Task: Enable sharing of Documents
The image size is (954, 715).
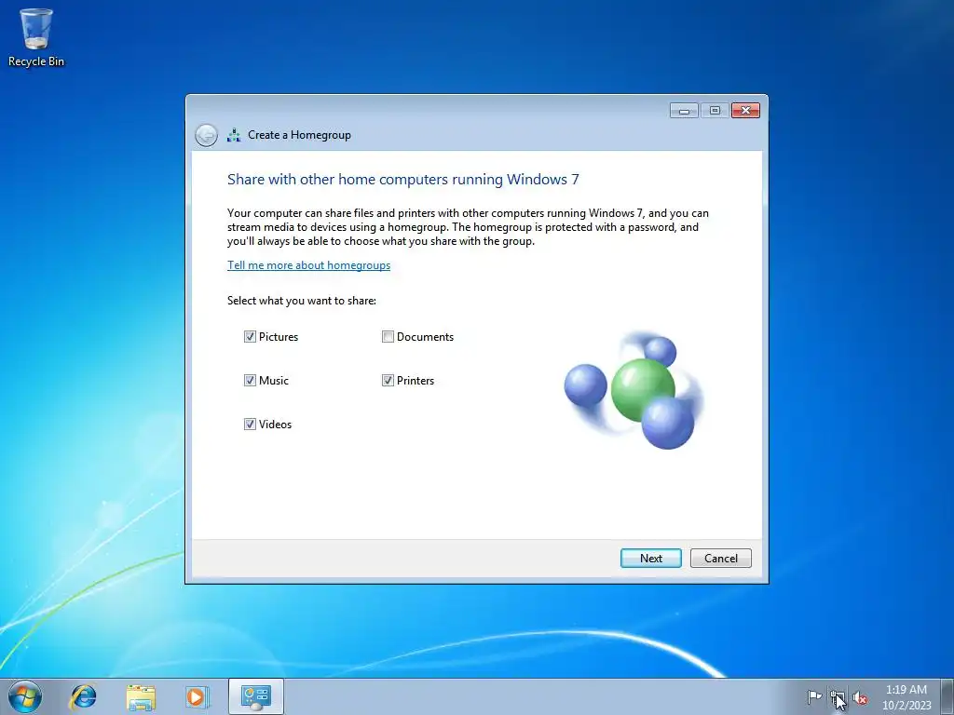Action: pos(388,337)
